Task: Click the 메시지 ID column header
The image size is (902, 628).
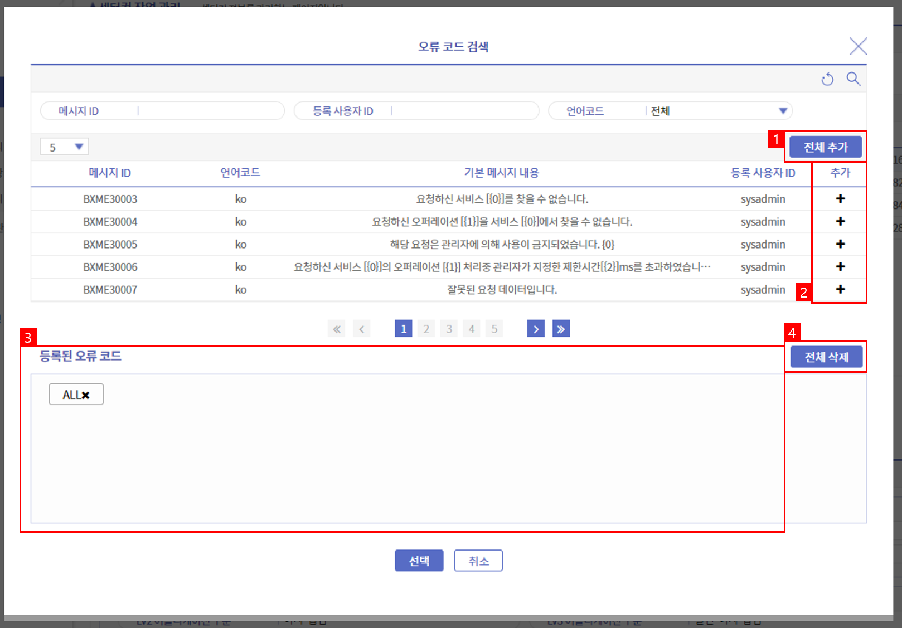Action: click(x=110, y=173)
